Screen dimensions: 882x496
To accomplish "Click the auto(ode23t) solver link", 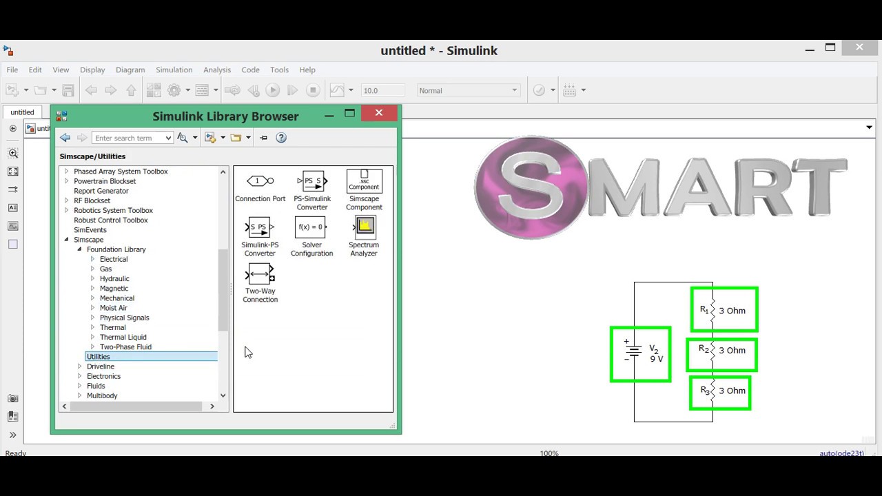I will point(841,453).
